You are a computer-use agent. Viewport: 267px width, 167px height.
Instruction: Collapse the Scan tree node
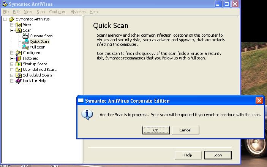pyautogui.click(x=12, y=30)
